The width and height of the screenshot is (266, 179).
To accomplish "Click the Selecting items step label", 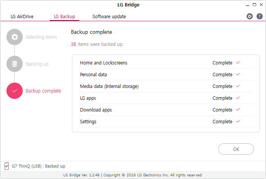I will (41, 37).
